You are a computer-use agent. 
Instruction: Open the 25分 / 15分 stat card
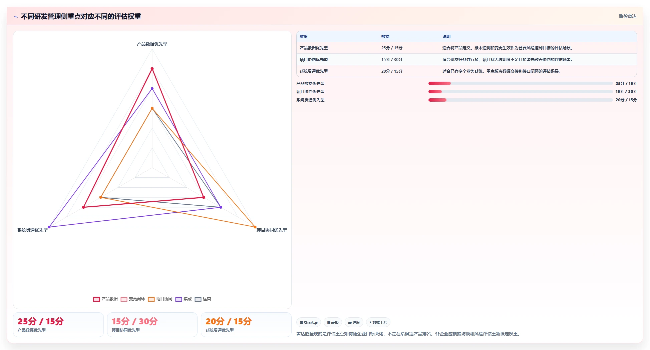(58, 325)
